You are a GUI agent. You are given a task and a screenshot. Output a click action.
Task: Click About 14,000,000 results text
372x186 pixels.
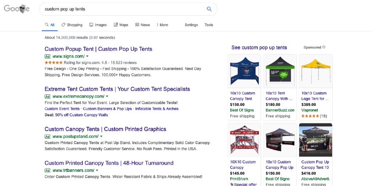(80, 37)
